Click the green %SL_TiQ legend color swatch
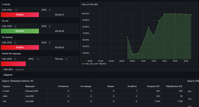The height and width of the screenshot is (107, 199). click(83, 64)
